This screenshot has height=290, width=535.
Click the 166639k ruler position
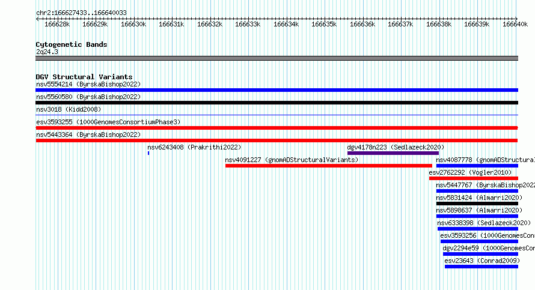(x=477, y=24)
